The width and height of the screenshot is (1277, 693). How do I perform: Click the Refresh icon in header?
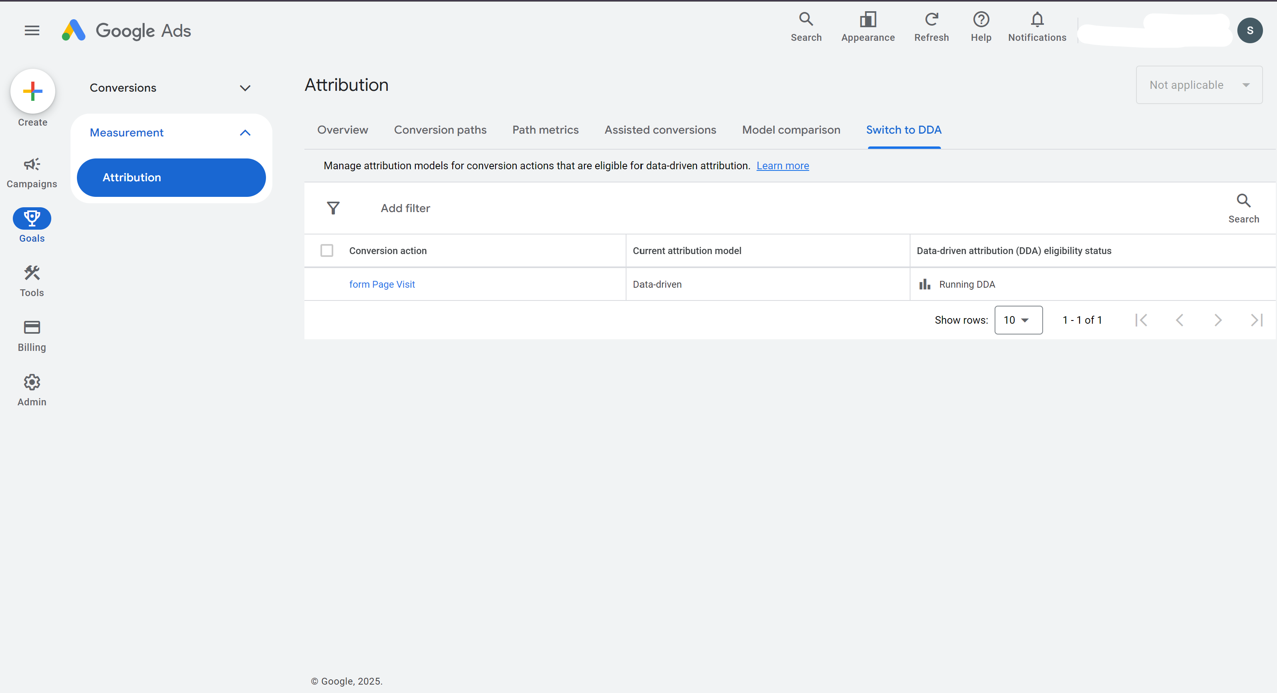[x=931, y=20]
